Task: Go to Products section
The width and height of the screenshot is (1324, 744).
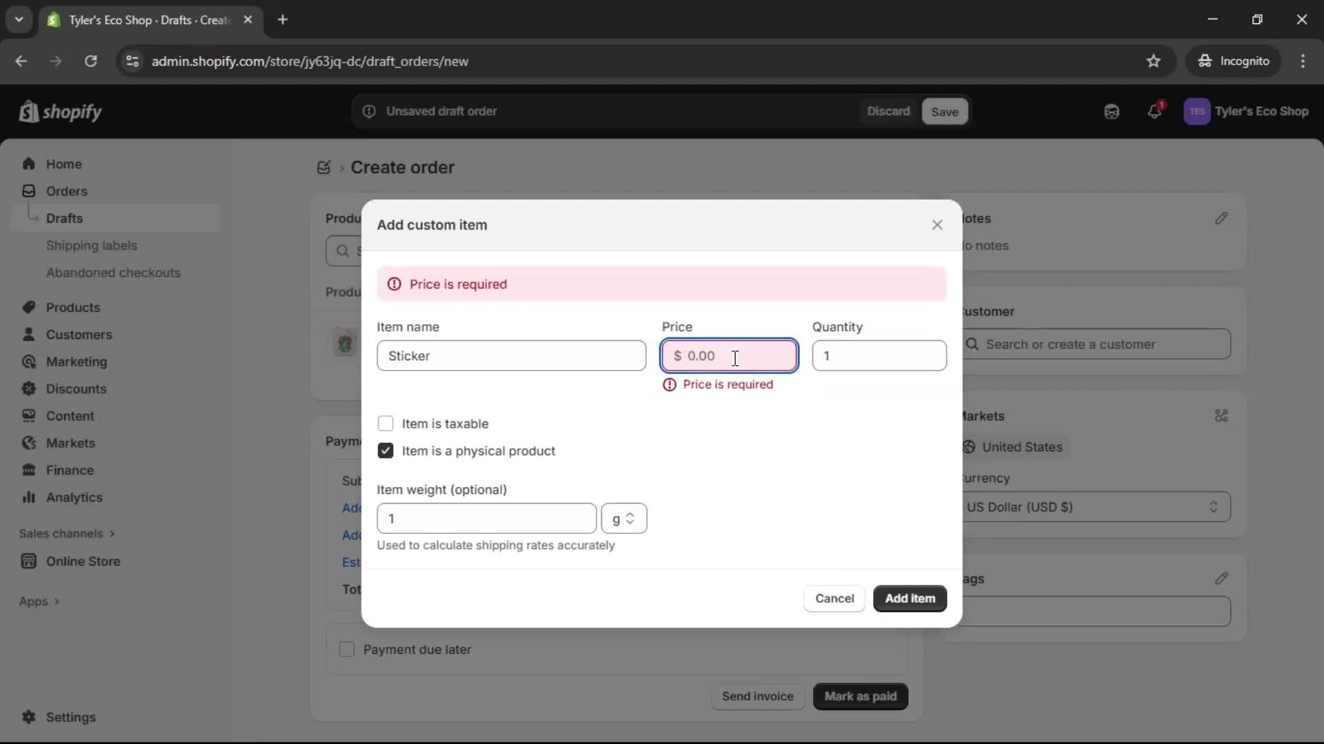Action: click(72, 307)
